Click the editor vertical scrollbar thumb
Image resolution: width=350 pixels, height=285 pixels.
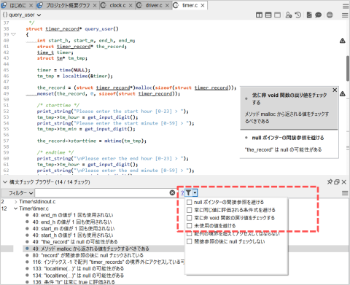pyautogui.click(x=348, y=69)
